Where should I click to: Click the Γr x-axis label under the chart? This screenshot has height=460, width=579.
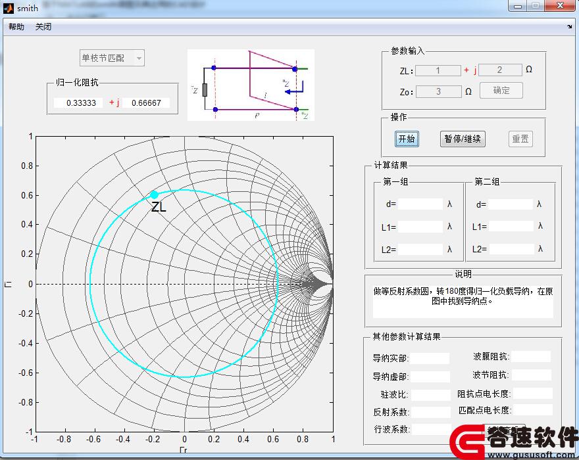pyautogui.click(x=183, y=449)
